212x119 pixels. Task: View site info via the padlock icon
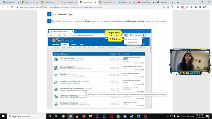pos(17,7)
